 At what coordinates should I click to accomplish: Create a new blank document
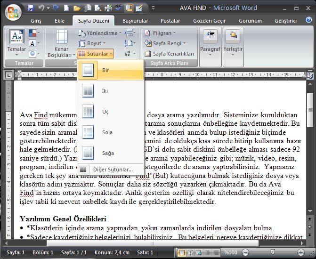pyautogui.click(x=66, y=8)
